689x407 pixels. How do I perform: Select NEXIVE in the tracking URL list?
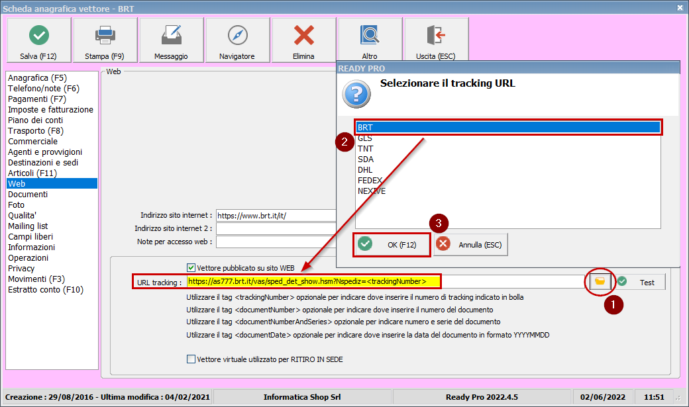508,191
